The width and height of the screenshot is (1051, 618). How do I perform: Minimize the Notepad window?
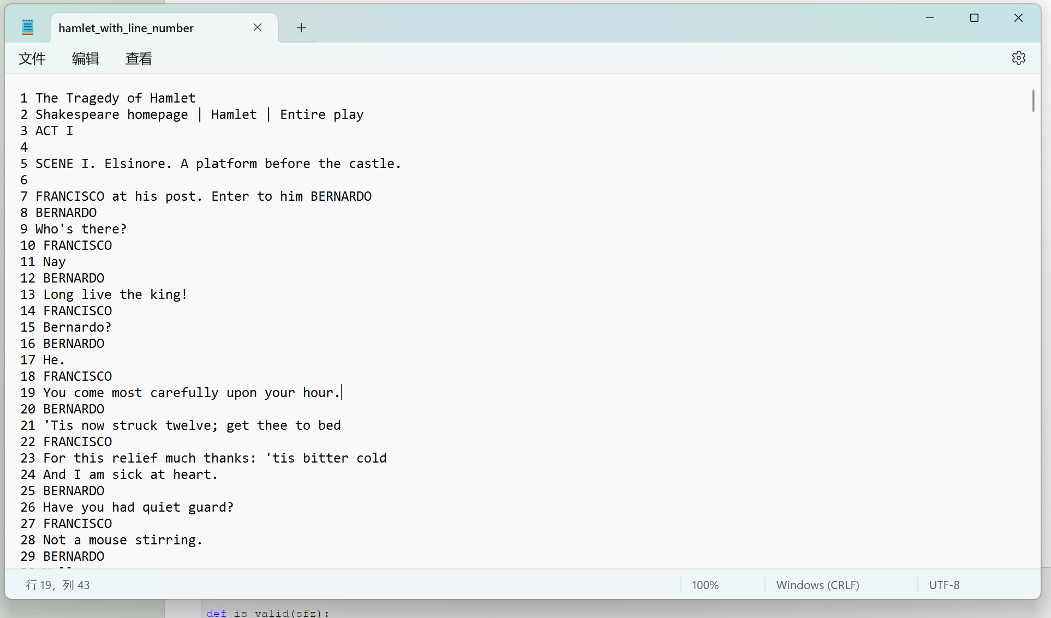(930, 18)
